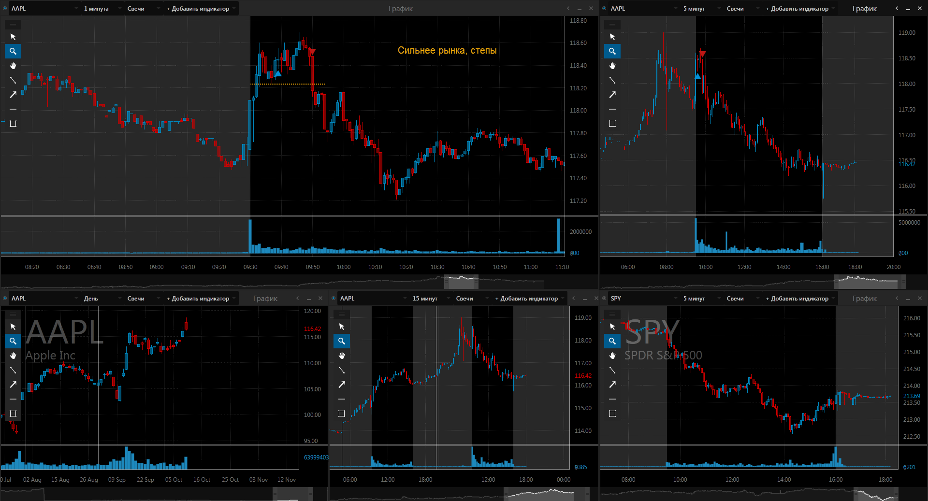The width and height of the screenshot is (928, 501).
Task: Select rectangle tool in AAPL 1 минута chart
Action: pos(13,124)
